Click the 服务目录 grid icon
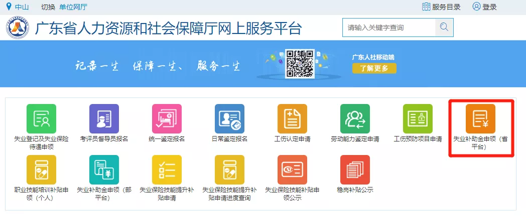526x217 pixels. tap(426, 6)
